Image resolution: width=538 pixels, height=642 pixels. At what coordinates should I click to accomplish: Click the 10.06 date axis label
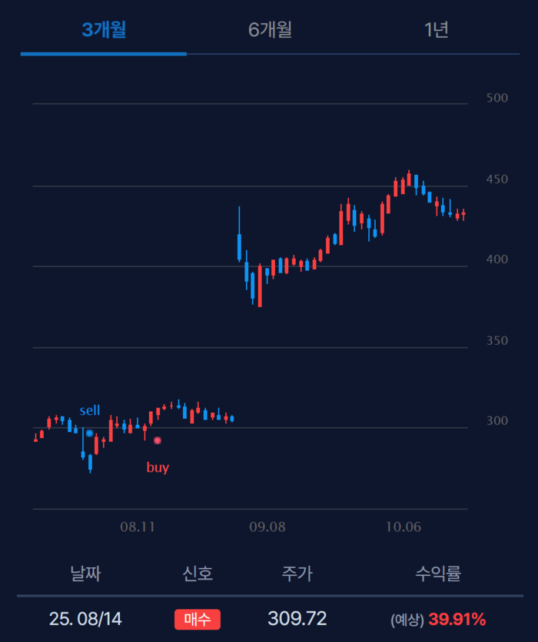point(403,527)
